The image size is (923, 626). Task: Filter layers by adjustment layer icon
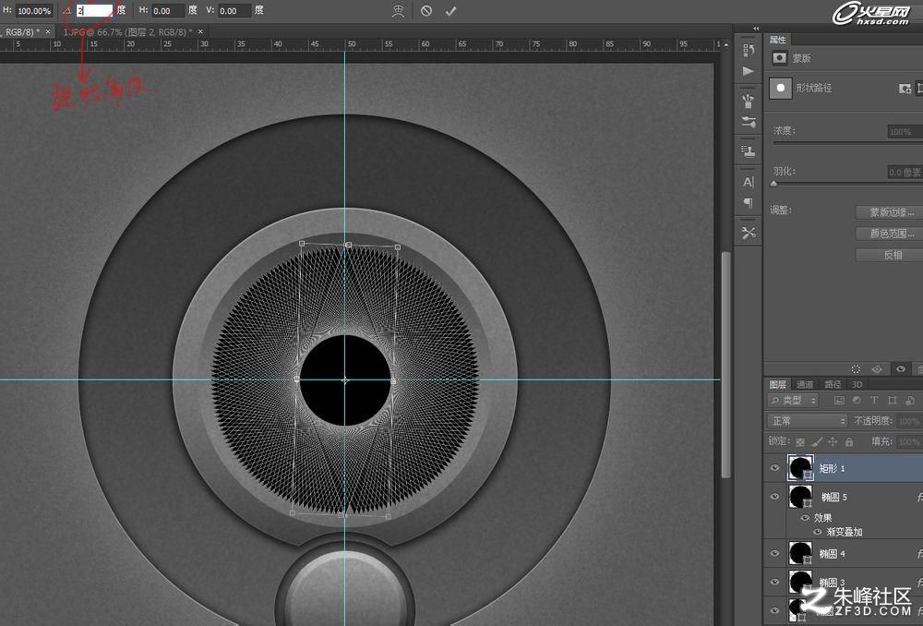tap(857, 401)
